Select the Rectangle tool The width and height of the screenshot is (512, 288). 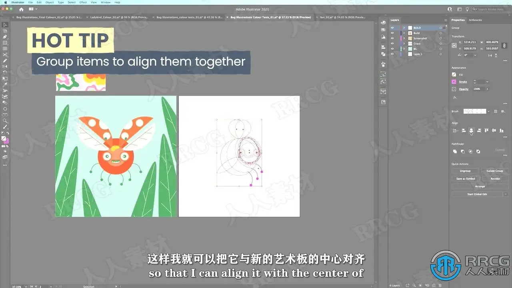(x=5, y=43)
